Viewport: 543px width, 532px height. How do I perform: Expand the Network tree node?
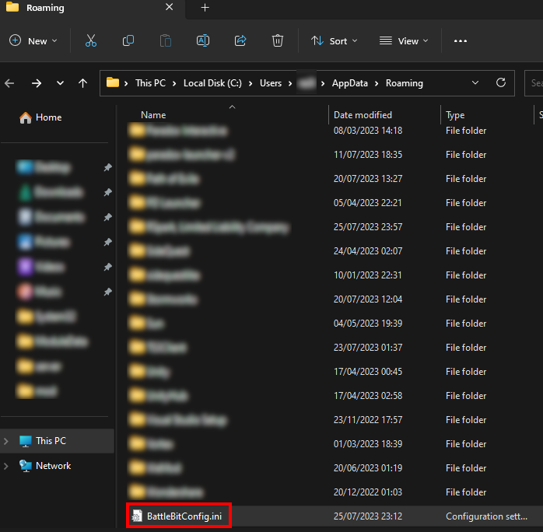[x=7, y=466]
